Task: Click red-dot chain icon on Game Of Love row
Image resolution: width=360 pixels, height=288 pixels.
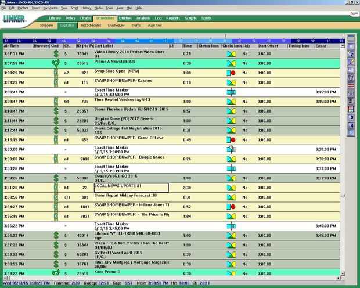Action: coord(231,139)
